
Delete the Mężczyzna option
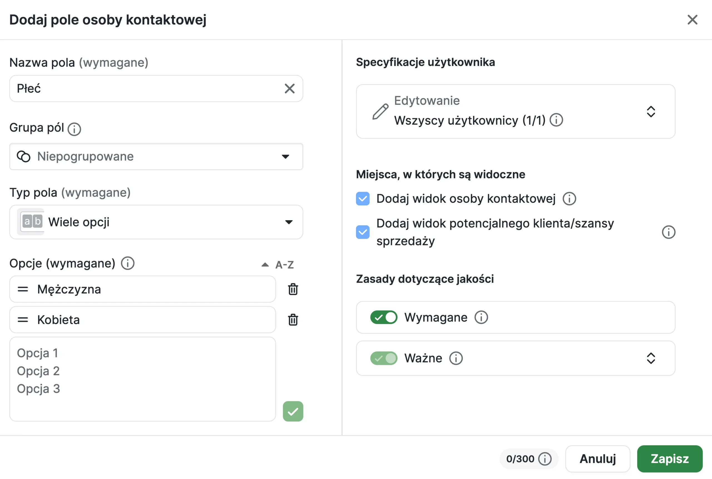point(293,289)
